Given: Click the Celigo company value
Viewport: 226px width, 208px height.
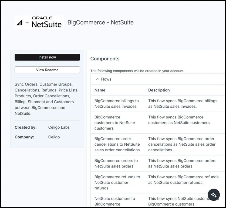Looking at the screenshot, I should [x=54, y=137].
